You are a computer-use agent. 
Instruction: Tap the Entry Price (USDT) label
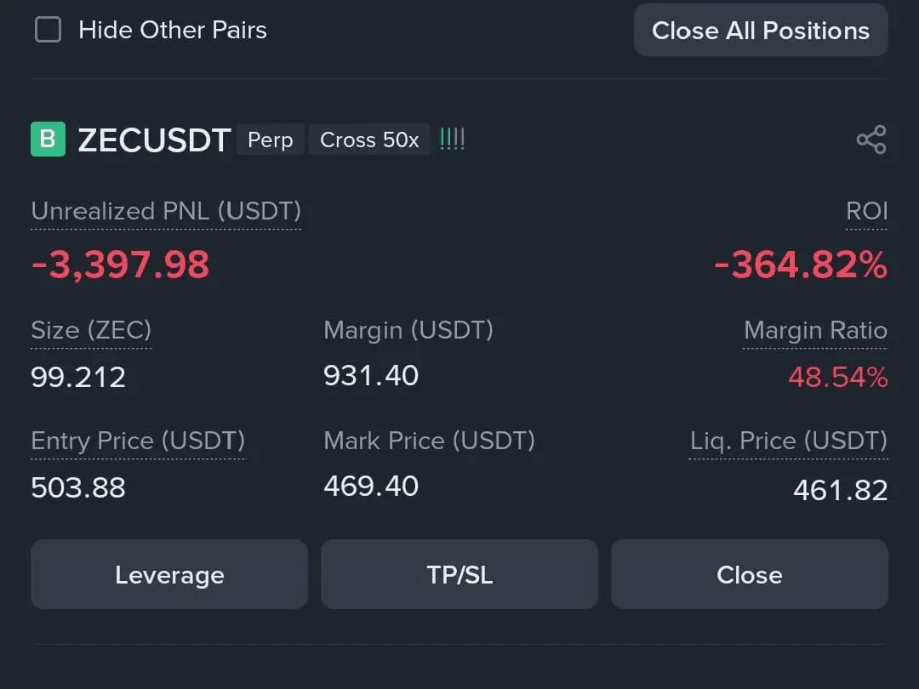138,441
